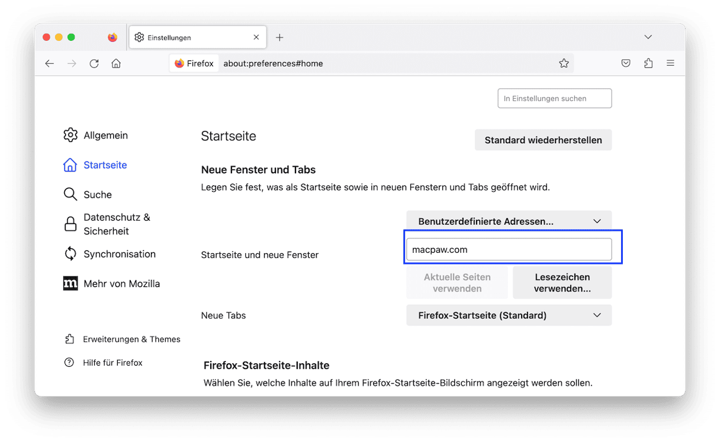Expand the Benutzerdefinierte Adressen dropdown
The width and height of the screenshot is (720, 442).
click(x=509, y=221)
